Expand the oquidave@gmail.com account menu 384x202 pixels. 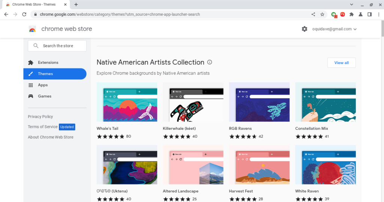click(334, 29)
